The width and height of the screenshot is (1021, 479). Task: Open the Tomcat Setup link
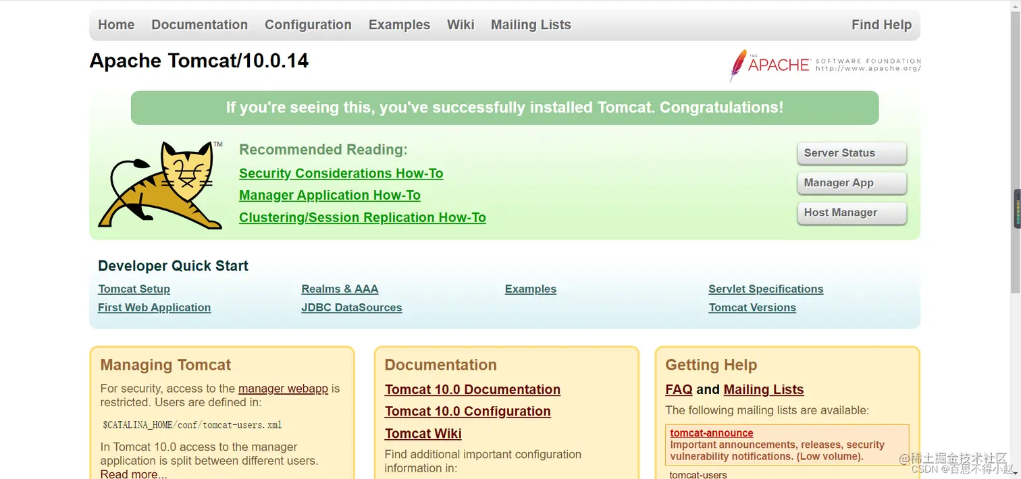tap(134, 289)
